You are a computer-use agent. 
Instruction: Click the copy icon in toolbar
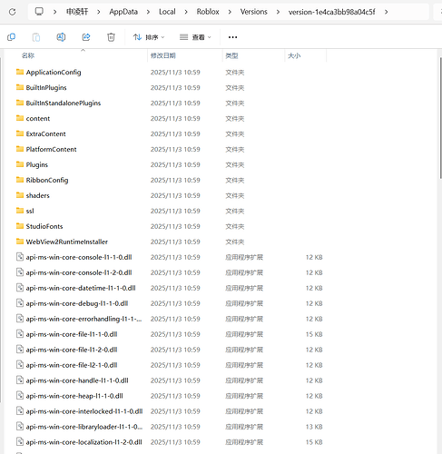pos(11,37)
